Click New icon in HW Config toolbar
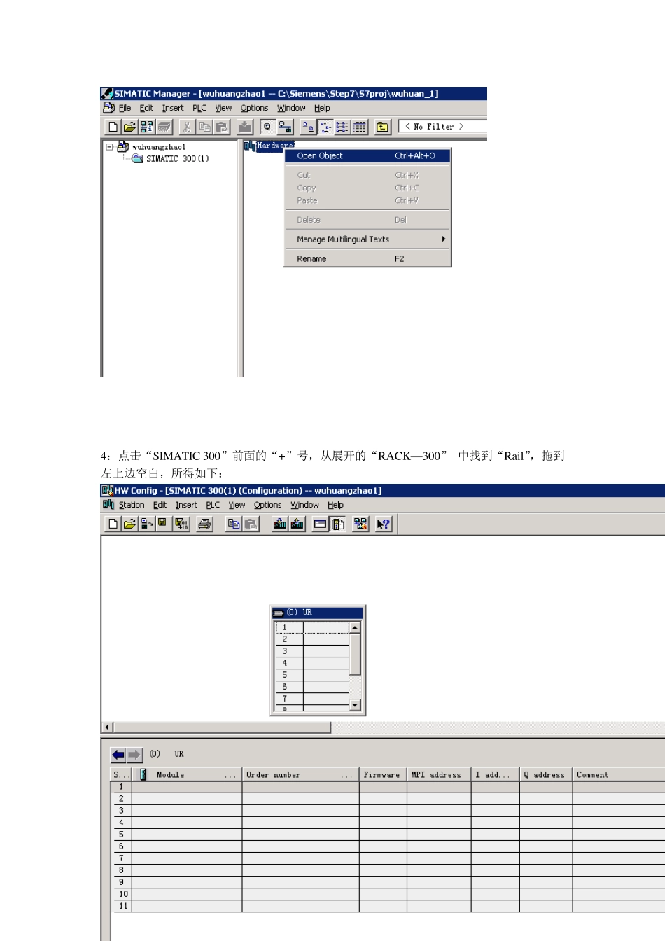This screenshot has width=665, height=941. click(x=113, y=524)
